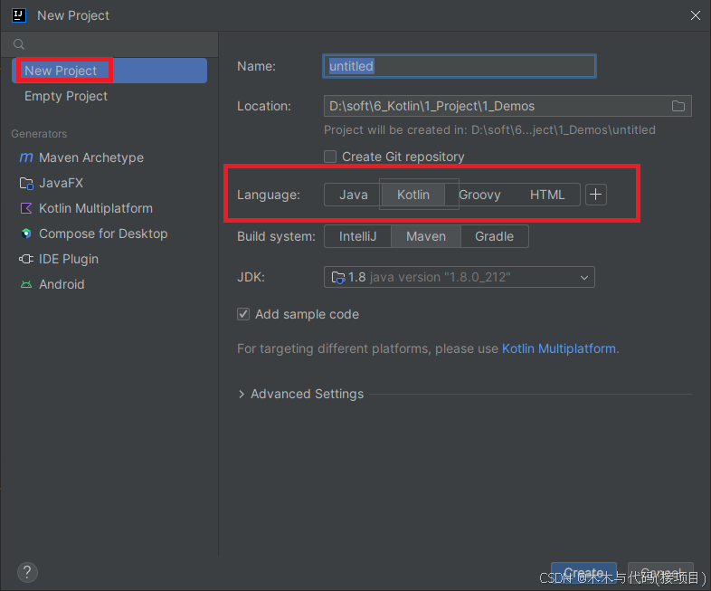Choose Gradle build system
The image size is (711, 591).
[x=494, y=236]
